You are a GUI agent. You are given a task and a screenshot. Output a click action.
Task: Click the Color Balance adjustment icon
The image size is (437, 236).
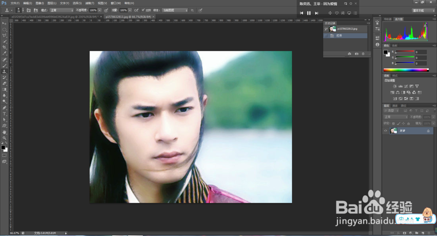398,93
